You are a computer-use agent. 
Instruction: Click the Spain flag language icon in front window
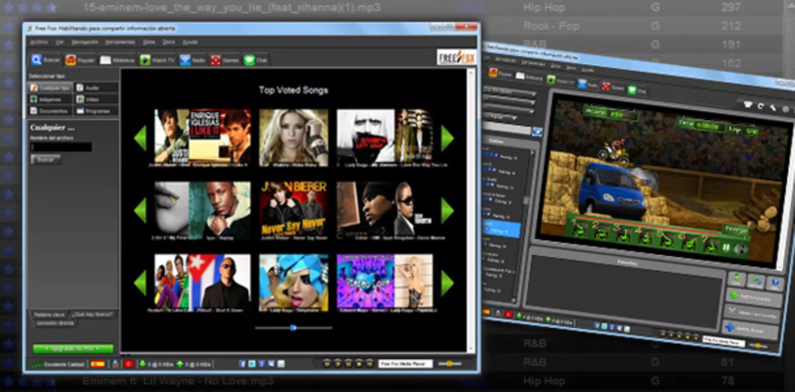(x=98, y=364)
